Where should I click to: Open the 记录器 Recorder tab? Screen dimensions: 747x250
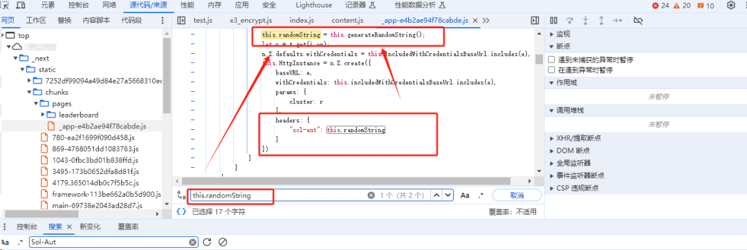pos(360,6)
